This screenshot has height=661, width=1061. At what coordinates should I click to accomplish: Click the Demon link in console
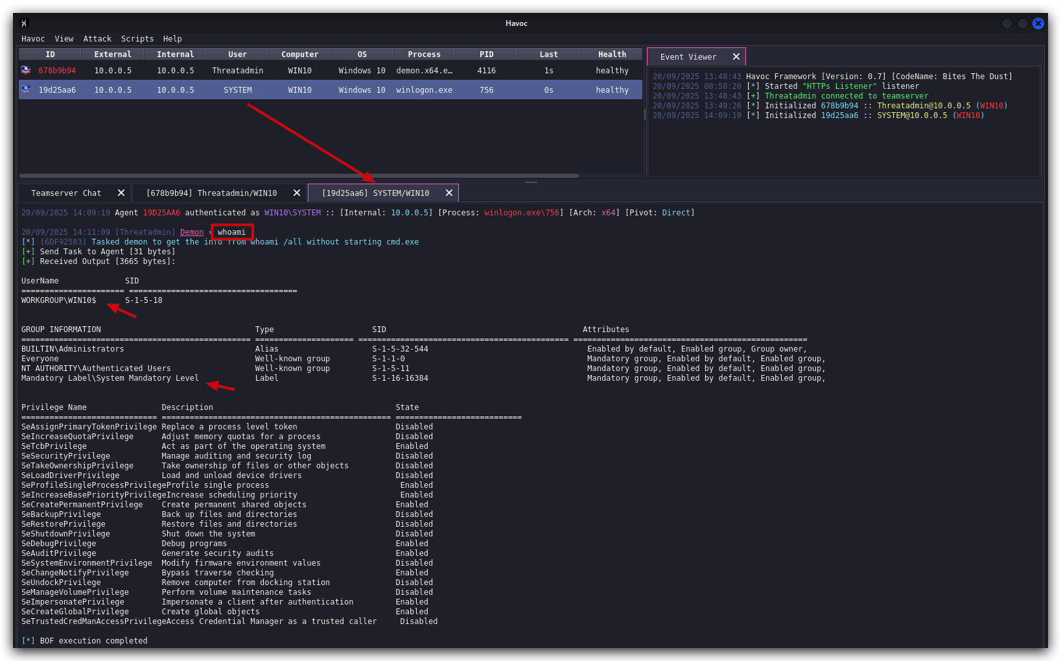(x=192, y=232)
